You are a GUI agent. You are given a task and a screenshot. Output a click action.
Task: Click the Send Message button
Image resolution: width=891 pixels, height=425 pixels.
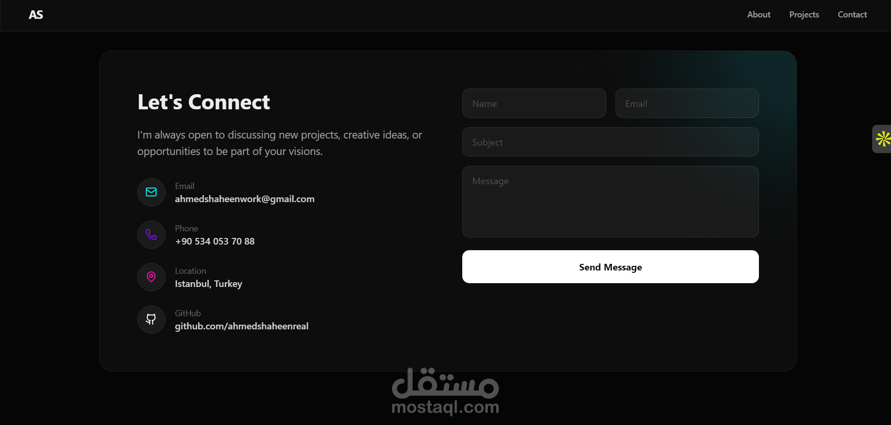610,267
